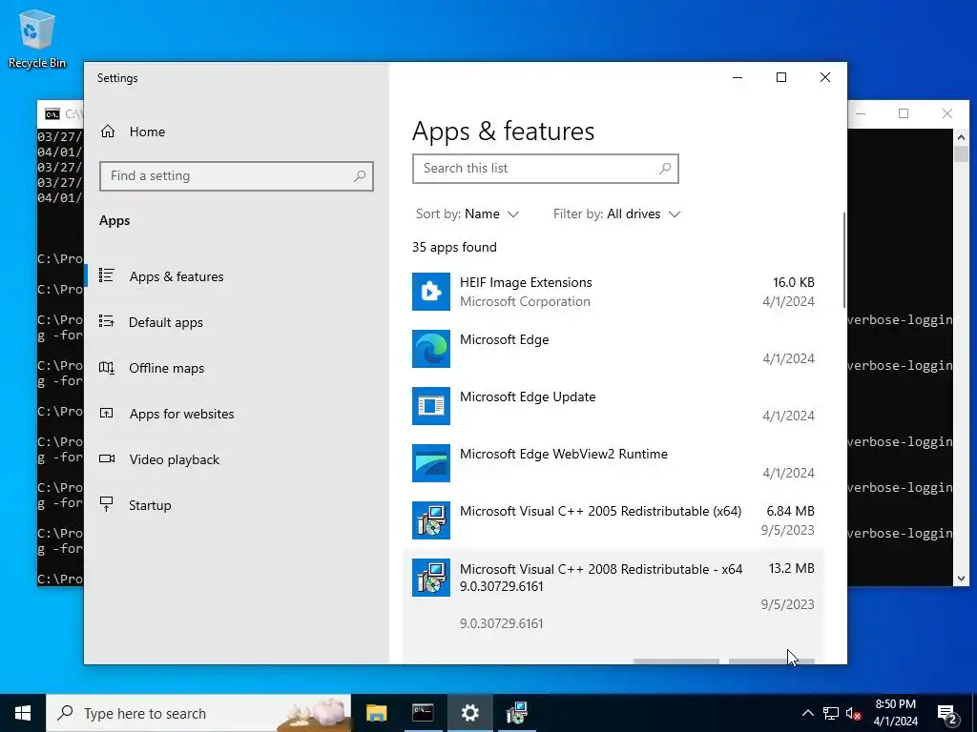
Task: Minimize the Settings window
Action: [x=738, y=77]
